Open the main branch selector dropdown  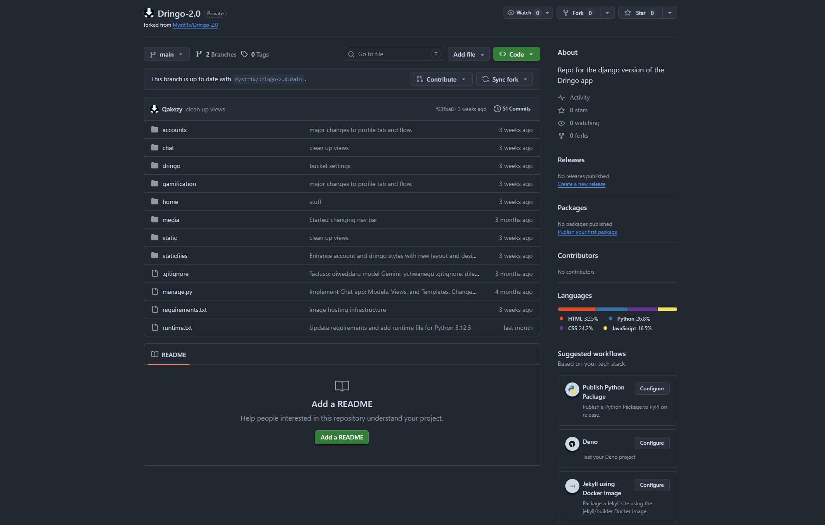(167, 54)
